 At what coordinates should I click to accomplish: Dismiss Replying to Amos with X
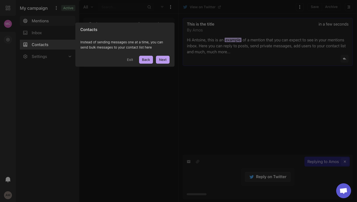tap(345, 161)
